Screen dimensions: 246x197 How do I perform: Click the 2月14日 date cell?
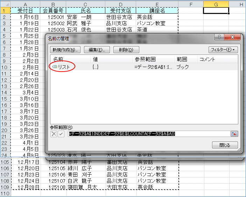click(x=25, y=74)
